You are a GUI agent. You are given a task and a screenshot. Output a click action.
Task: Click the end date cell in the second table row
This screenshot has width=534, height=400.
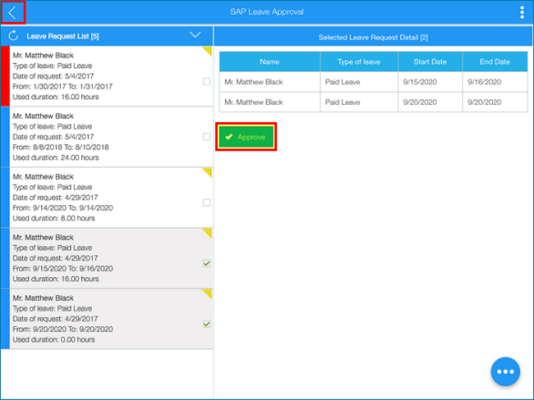click(495, 102)
